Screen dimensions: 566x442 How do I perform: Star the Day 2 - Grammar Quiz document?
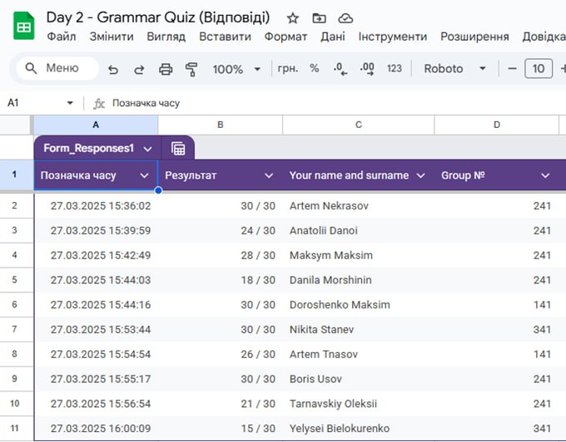[x=293, y=18]
